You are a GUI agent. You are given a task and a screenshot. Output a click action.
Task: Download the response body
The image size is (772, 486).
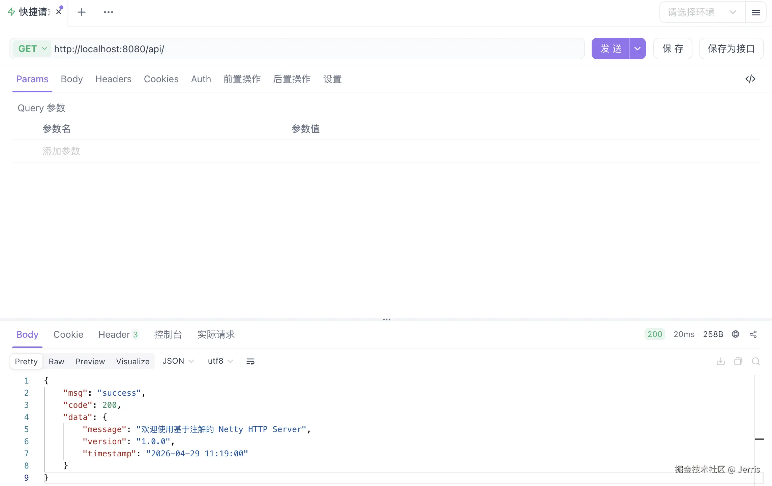[720, 361]
